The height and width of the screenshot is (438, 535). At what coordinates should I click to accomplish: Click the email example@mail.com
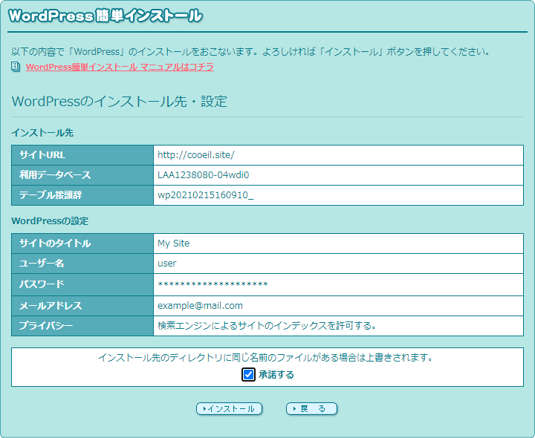click(200, 306)
